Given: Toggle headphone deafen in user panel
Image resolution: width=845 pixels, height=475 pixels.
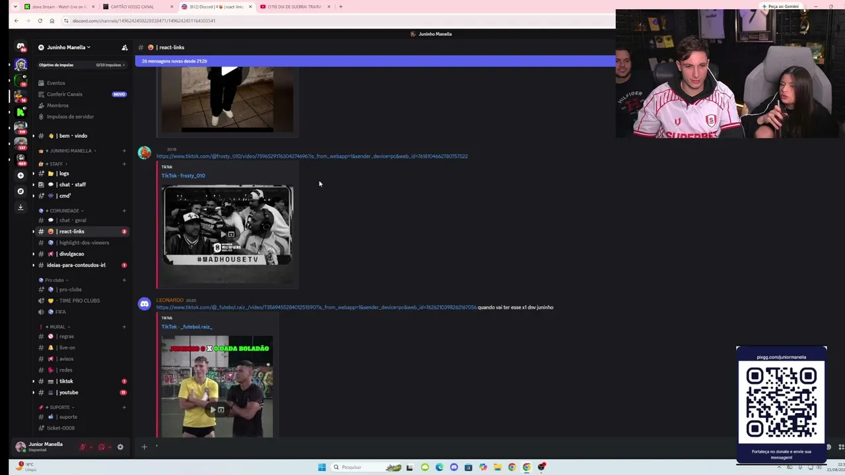Looking at the screenshot, I should click(x=102, y=447).
